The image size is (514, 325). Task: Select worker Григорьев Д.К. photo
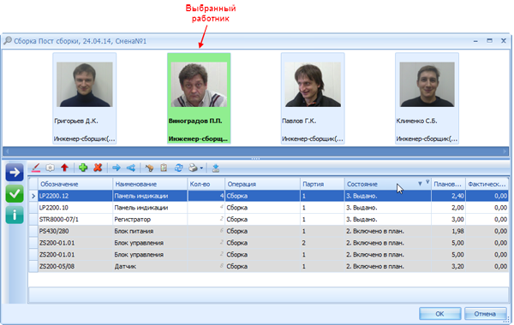85,85
